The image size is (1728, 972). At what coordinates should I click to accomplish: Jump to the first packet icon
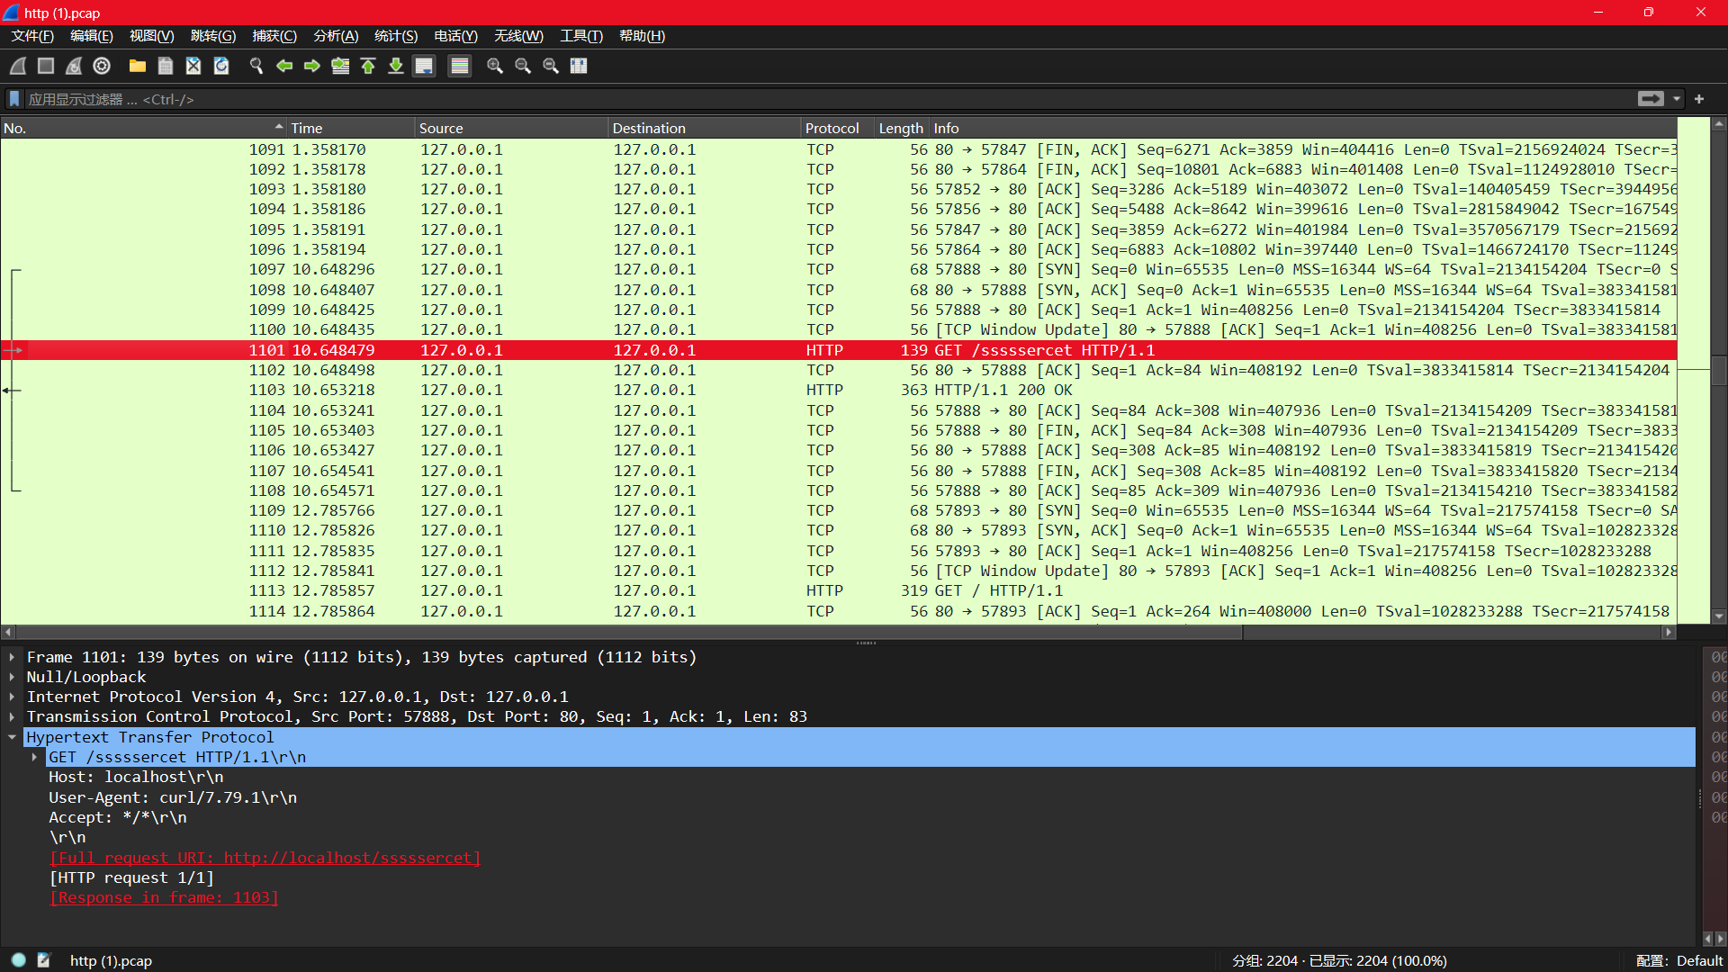point(368,66)
